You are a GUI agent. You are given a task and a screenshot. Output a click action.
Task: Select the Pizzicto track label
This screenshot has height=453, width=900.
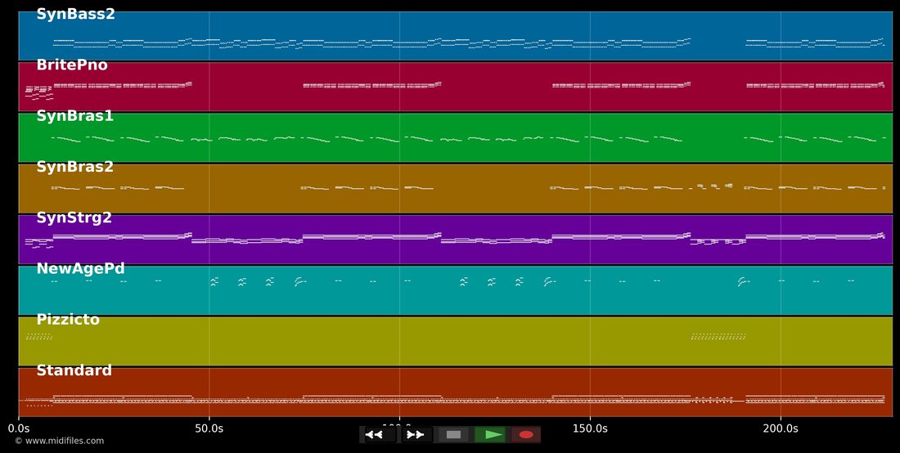pyautogui.click(x=68, y=320)
